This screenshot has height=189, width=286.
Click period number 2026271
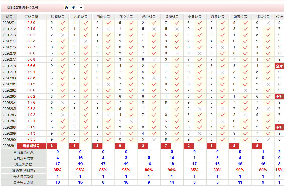pos(9,23)
